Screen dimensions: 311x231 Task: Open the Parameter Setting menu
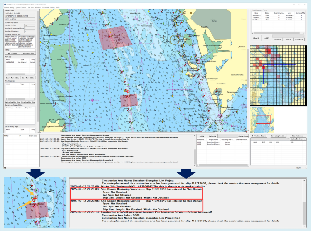coord(49,8)
